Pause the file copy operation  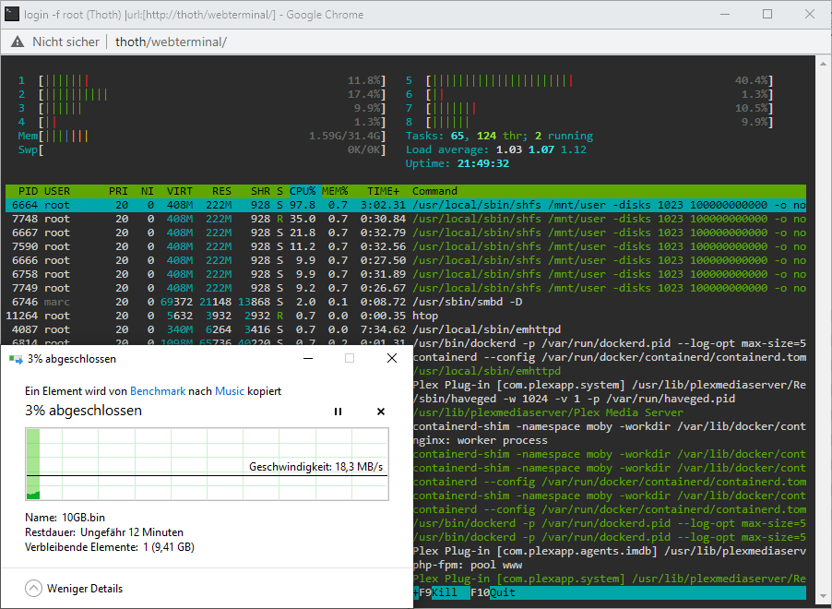(338, 412)
